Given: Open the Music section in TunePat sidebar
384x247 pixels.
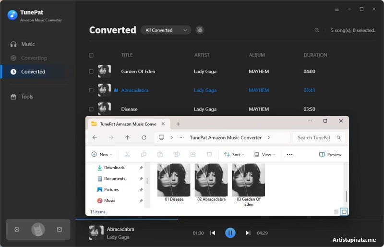Looking at the screenshot, I should click(23, 44).
